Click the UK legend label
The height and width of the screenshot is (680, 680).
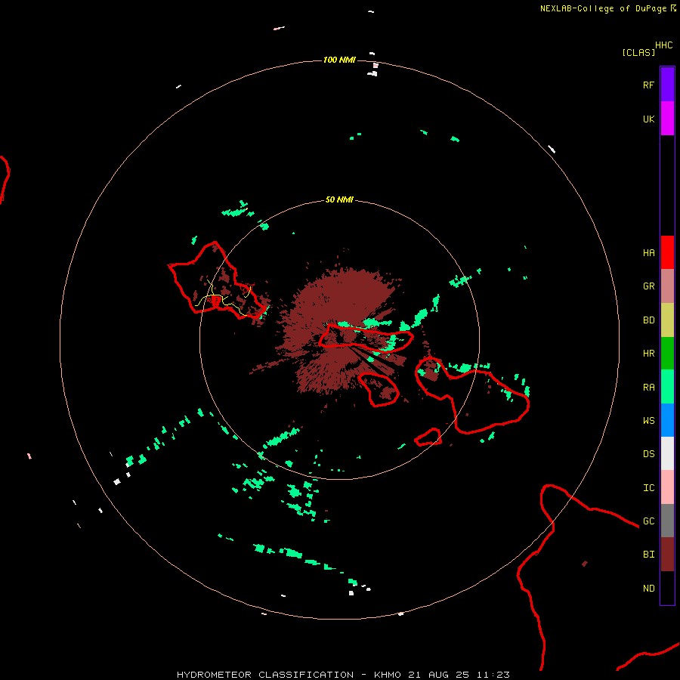coord(648,119)
